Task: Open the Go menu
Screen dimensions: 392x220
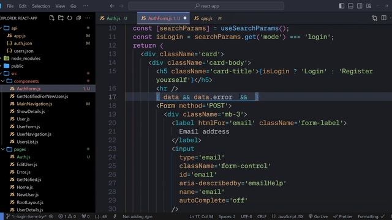Action: (x=73, y=6)
